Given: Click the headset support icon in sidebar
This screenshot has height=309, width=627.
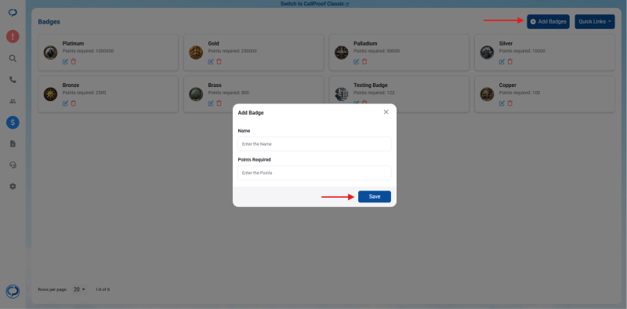Looking at the screenshot, I should click(x=13, y=165).
